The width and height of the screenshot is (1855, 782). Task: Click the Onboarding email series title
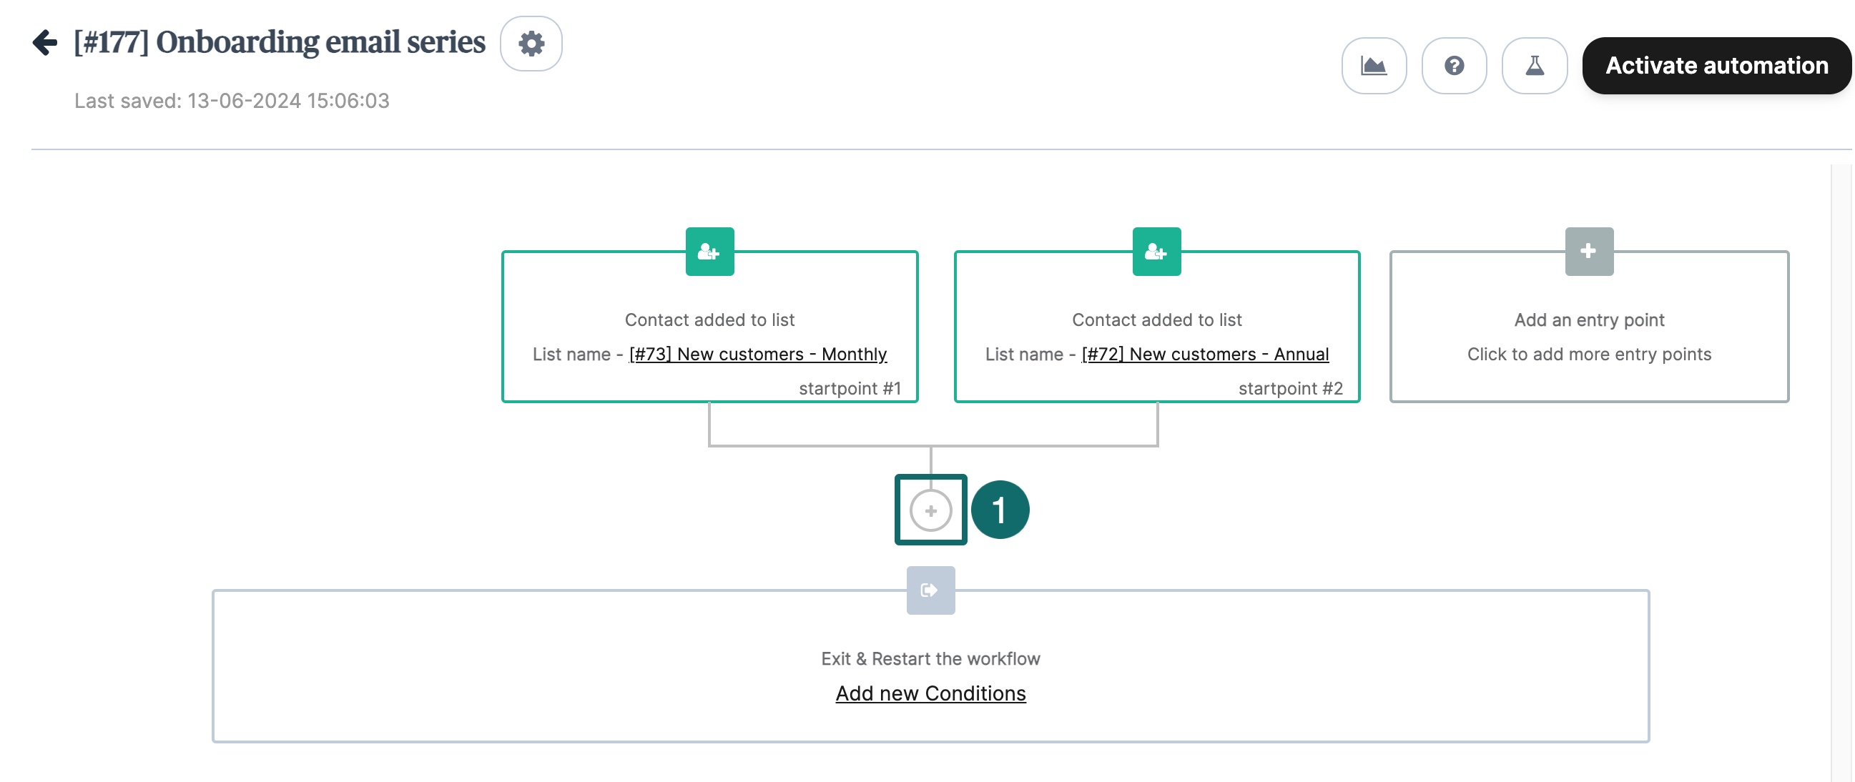pos(280,42)
